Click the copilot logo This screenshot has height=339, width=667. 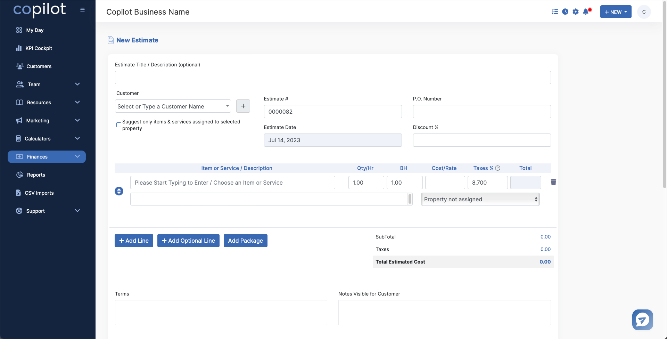(40, 10)
